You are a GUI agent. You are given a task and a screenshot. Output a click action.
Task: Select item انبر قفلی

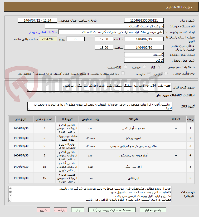click(x=133, y=178)
